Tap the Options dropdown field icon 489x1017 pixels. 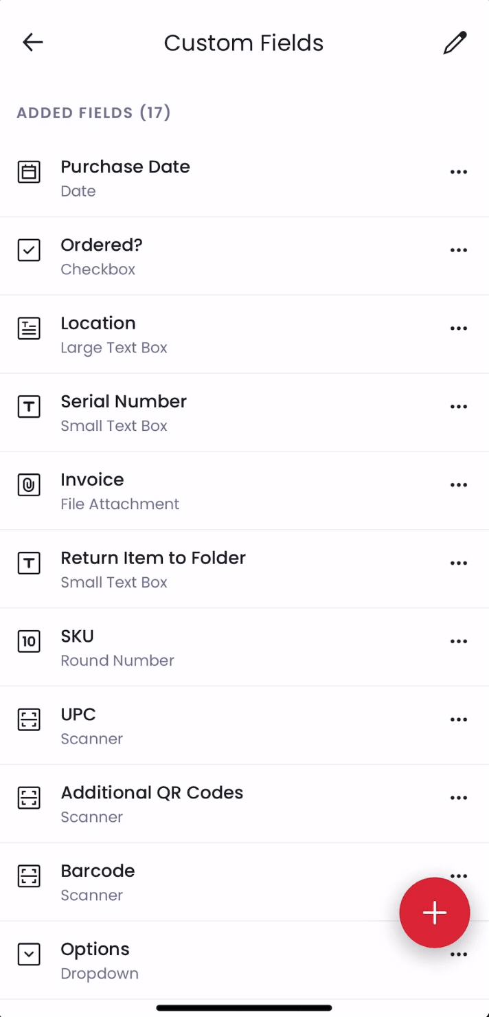29,954
